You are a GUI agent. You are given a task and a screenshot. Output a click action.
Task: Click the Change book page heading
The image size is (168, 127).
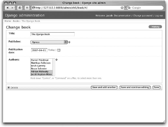18,27
